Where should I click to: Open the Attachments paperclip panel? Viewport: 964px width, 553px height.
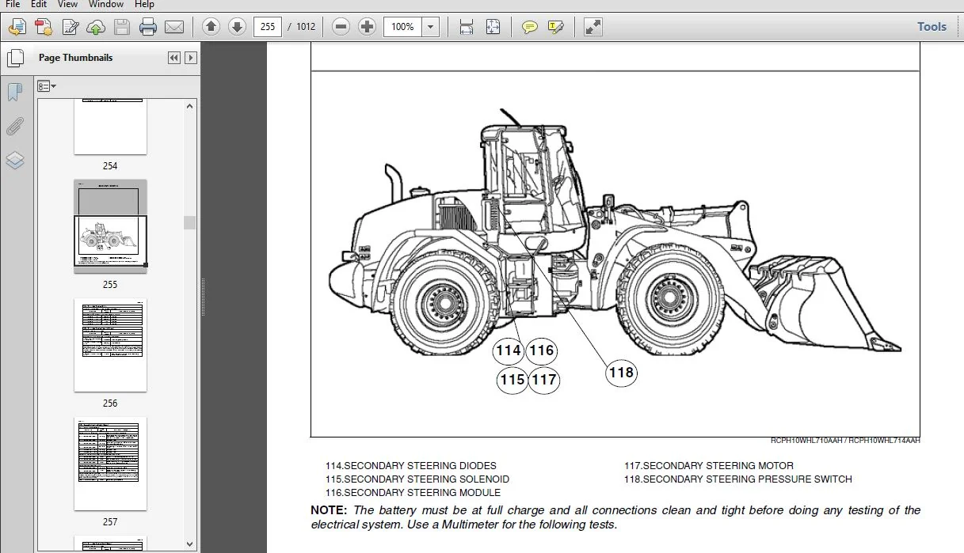click(x=15, y=127)
